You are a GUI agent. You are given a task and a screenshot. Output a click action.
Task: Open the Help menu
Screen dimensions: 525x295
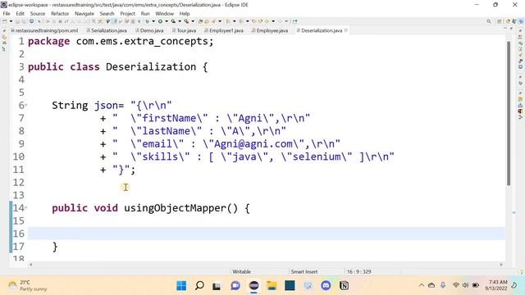click(x=185, y=13)
